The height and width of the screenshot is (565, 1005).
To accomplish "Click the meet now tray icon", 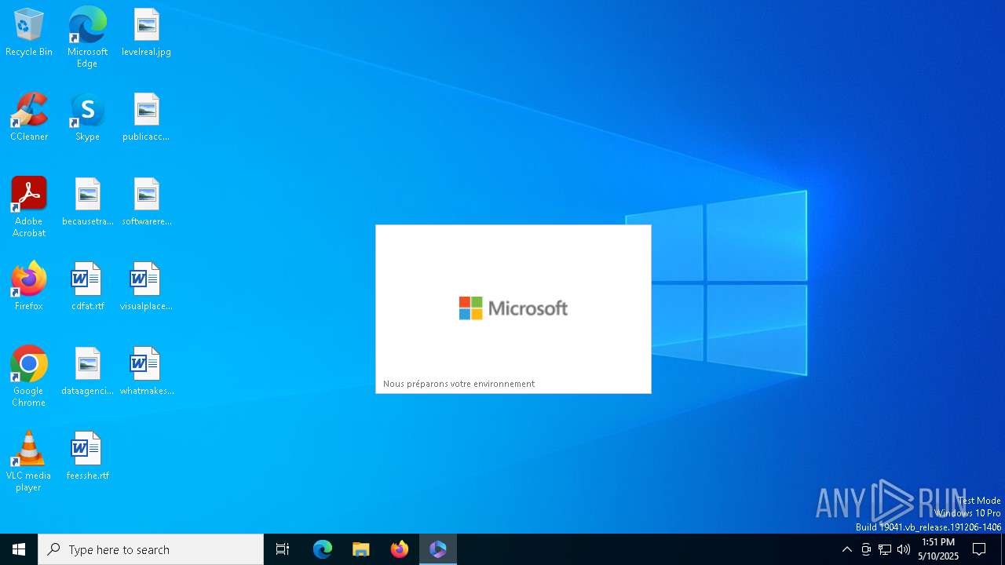I will coord(866,549).
